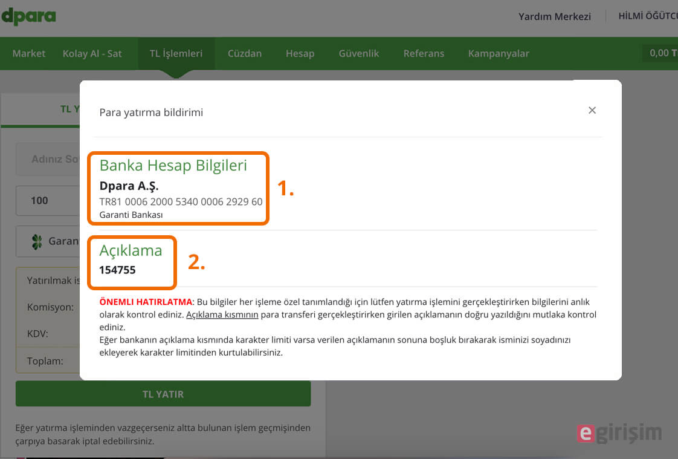This screenshot has width=678, height=459.
Task: Open the Market menu item
Action: [28, 54]
